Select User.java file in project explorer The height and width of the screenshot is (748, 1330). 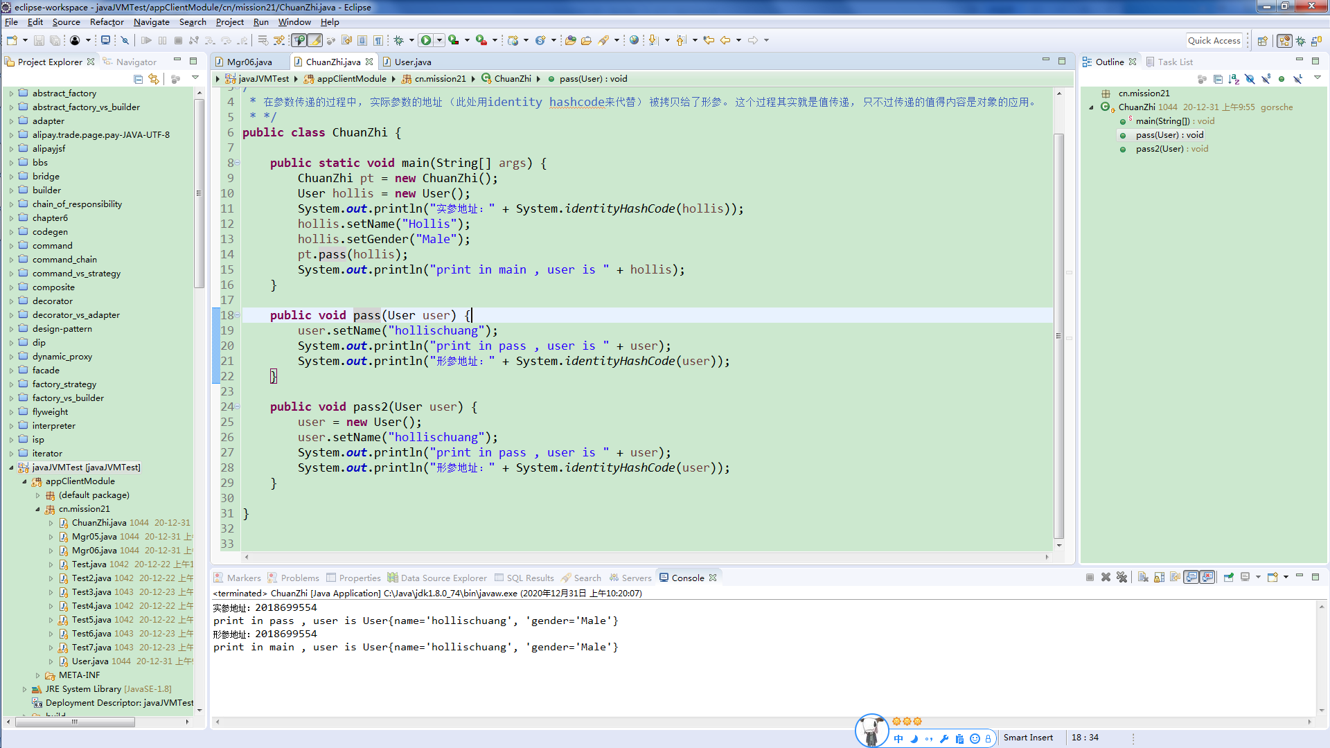[x=88, y=660]
